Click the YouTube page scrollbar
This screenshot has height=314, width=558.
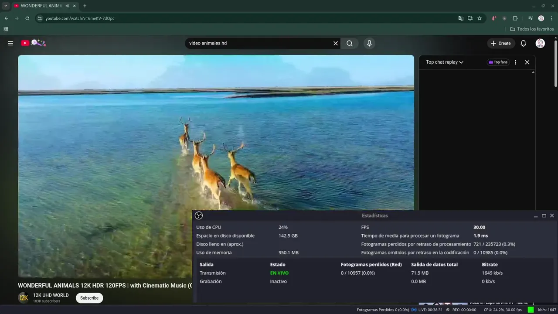555,63
